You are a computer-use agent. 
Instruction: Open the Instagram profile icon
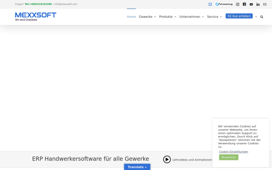click(238, 5)
